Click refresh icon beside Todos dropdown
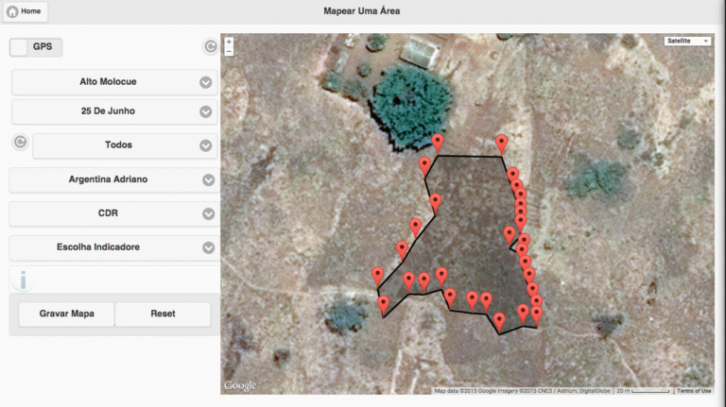 (x=20, y=143)
